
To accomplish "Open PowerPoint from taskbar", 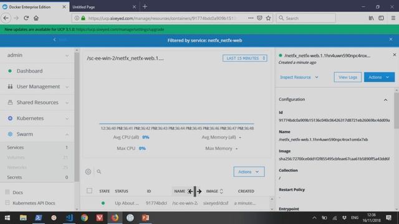I will (145, 218).
